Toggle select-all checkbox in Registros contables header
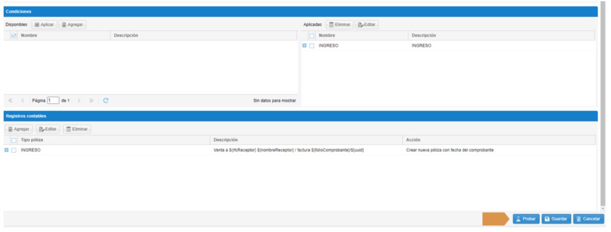The width and height of the screenshot is (611, 232). click(x=14, y=140)
